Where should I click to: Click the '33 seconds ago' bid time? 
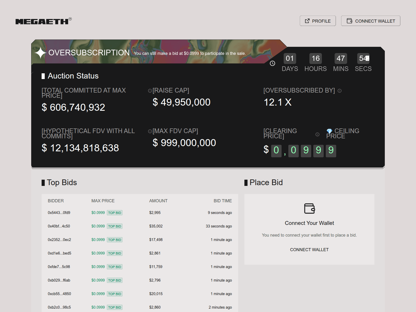click(x=219, y=226)
